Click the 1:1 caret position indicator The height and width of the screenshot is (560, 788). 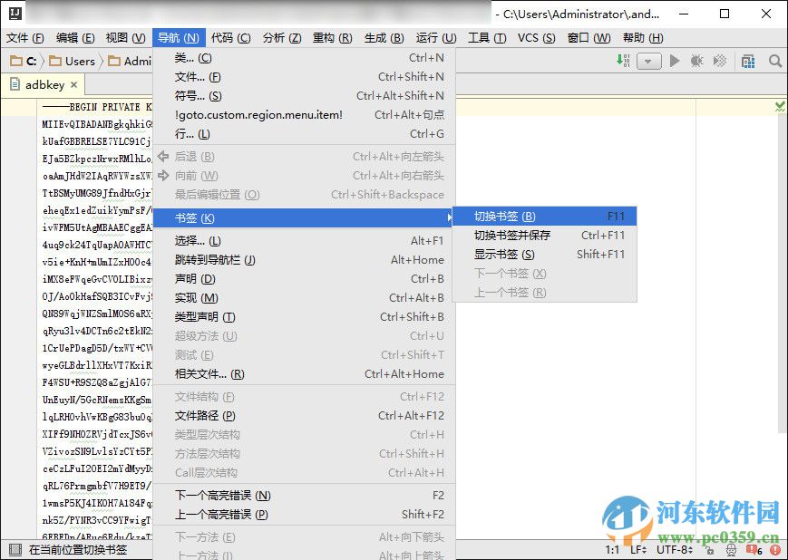(x=609, y=550)
